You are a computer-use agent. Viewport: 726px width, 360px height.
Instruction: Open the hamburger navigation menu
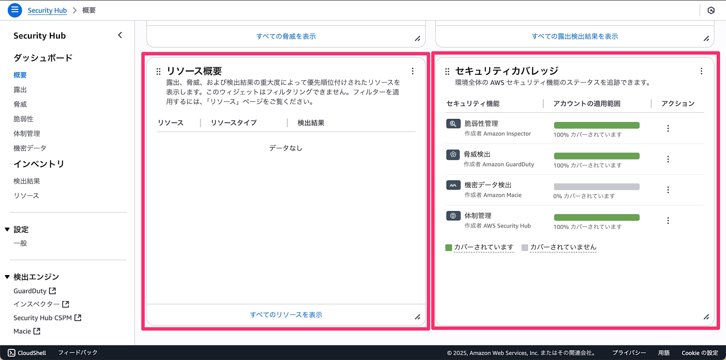click(15, 10)
